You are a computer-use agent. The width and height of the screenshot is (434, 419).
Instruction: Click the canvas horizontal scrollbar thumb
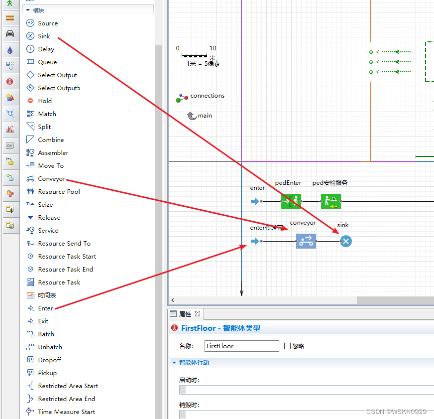[x=395, y=300]
